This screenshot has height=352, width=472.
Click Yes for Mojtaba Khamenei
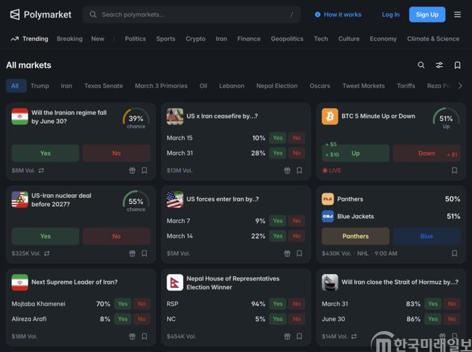click(x=123, y=304)
